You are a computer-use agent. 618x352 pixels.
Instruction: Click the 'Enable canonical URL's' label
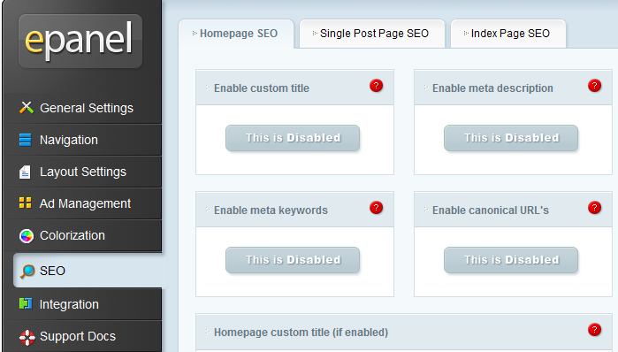(x=491, y=210)
